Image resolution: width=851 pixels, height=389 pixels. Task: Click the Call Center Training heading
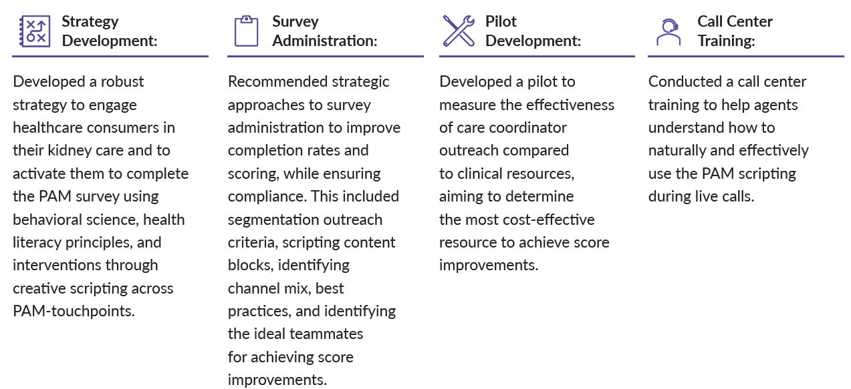coord(735,31)
